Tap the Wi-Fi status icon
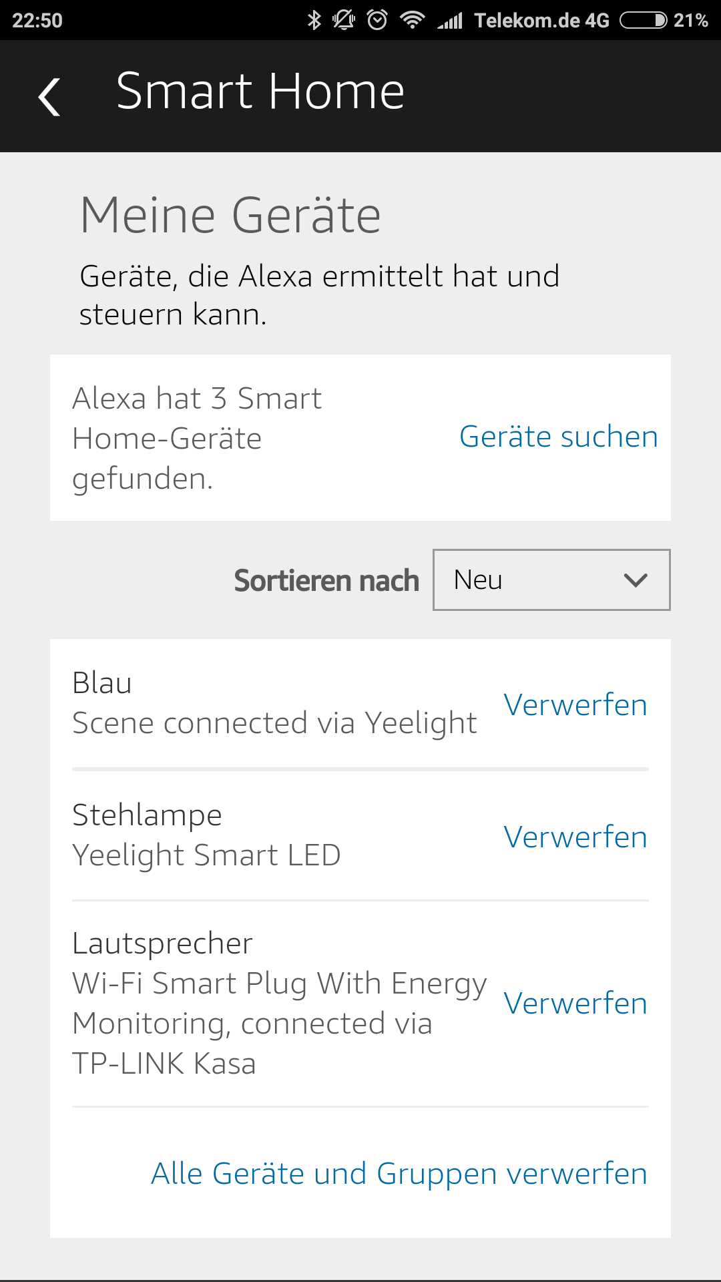 coord(412,20)
